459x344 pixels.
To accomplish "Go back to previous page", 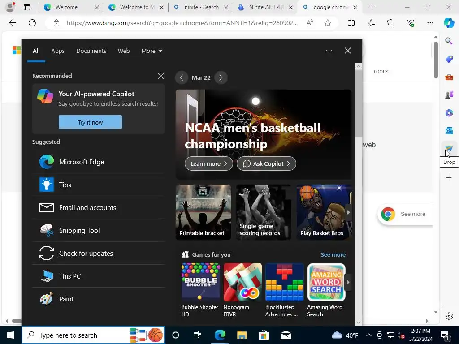I will click(12, 23).
